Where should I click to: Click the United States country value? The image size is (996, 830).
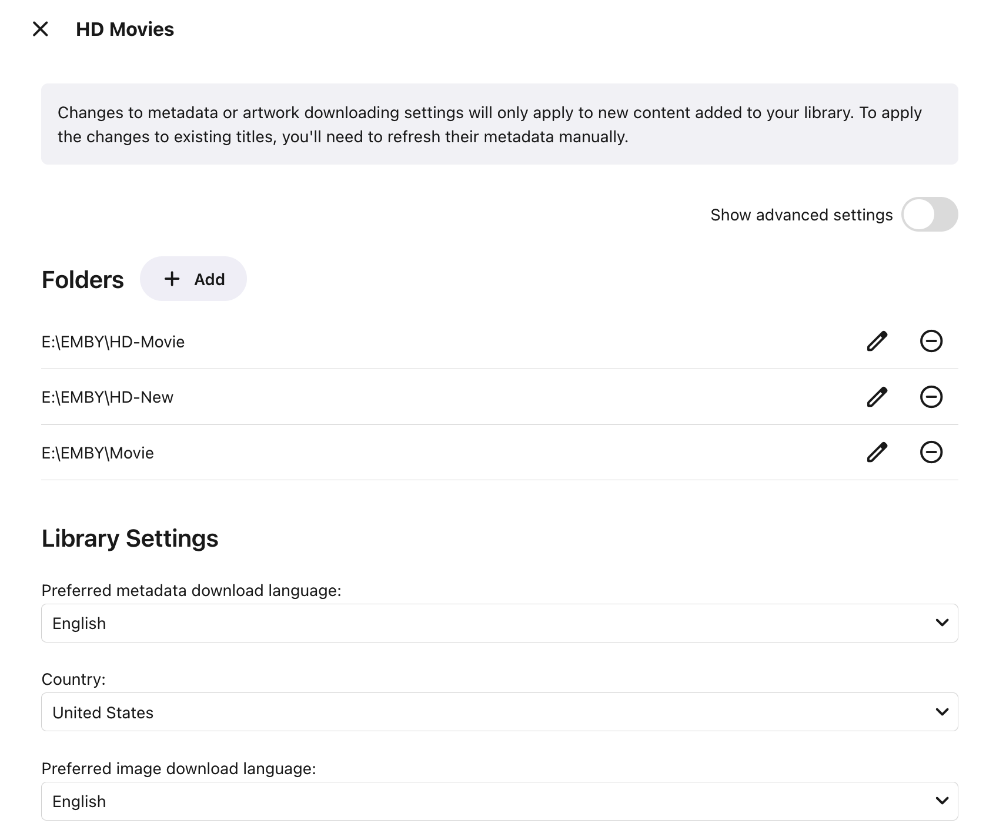pos(103,712)
